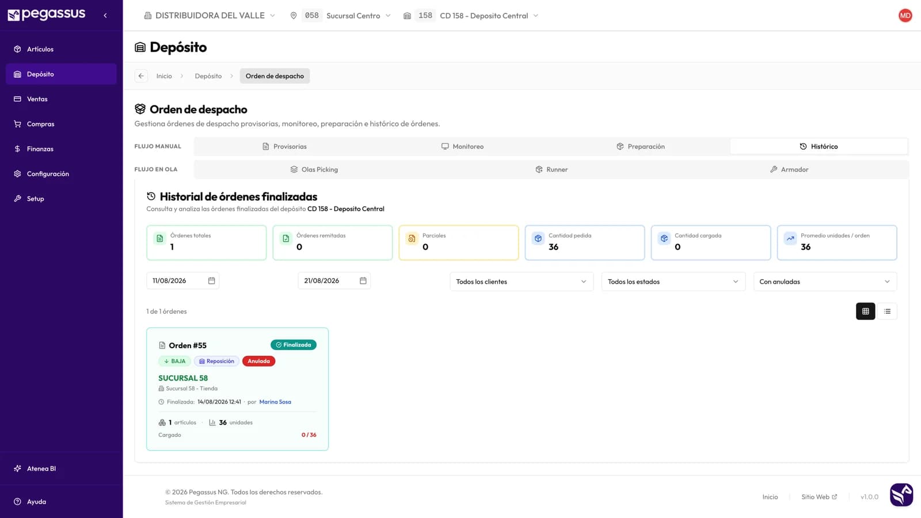This screenshot has height=518, width=921.
Task: Collapse the sidebar with the chevron arrow
Action: click(x=105, y=16)
